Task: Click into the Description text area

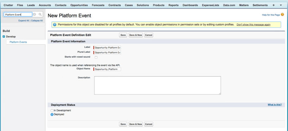Action: point(157,85)
